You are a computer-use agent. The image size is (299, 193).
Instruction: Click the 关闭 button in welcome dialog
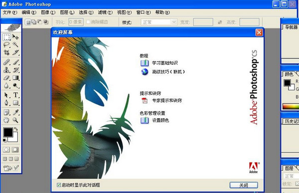(x=244, y=185)
